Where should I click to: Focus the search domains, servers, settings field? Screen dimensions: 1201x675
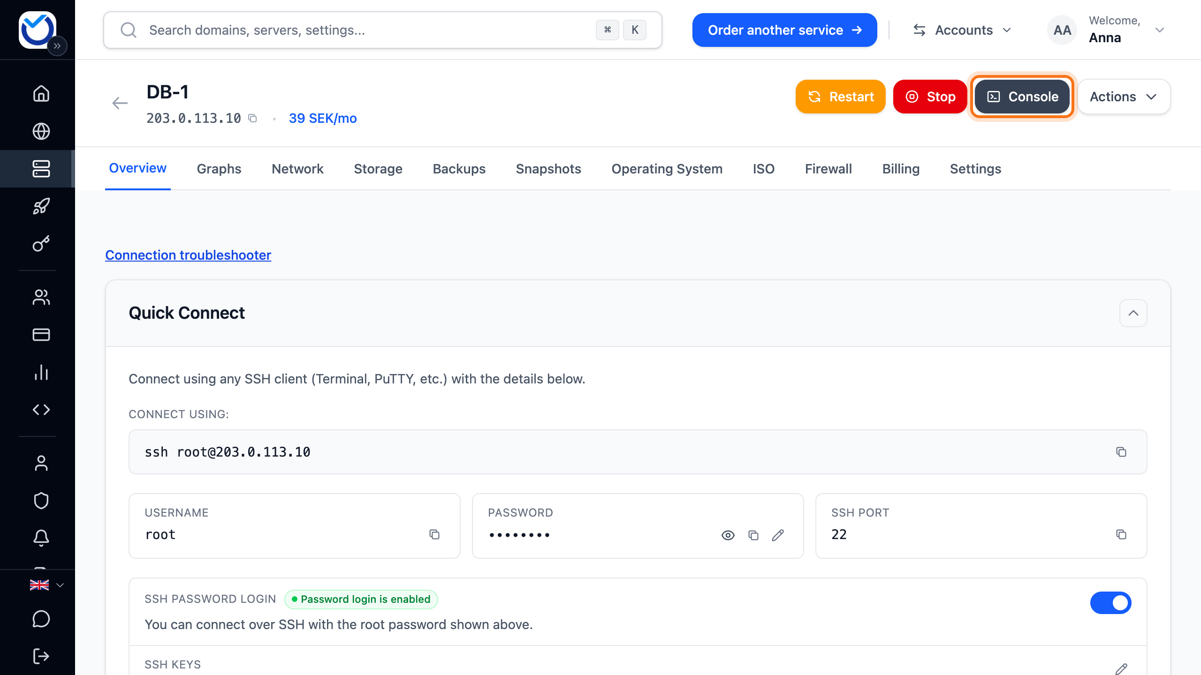[x=382, y=30]
